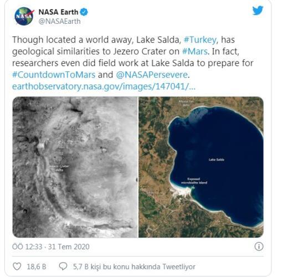The height and width of the screenshot is (277, 293).
Task: Open the @NASAEarth handle
Action: (59, 21)
